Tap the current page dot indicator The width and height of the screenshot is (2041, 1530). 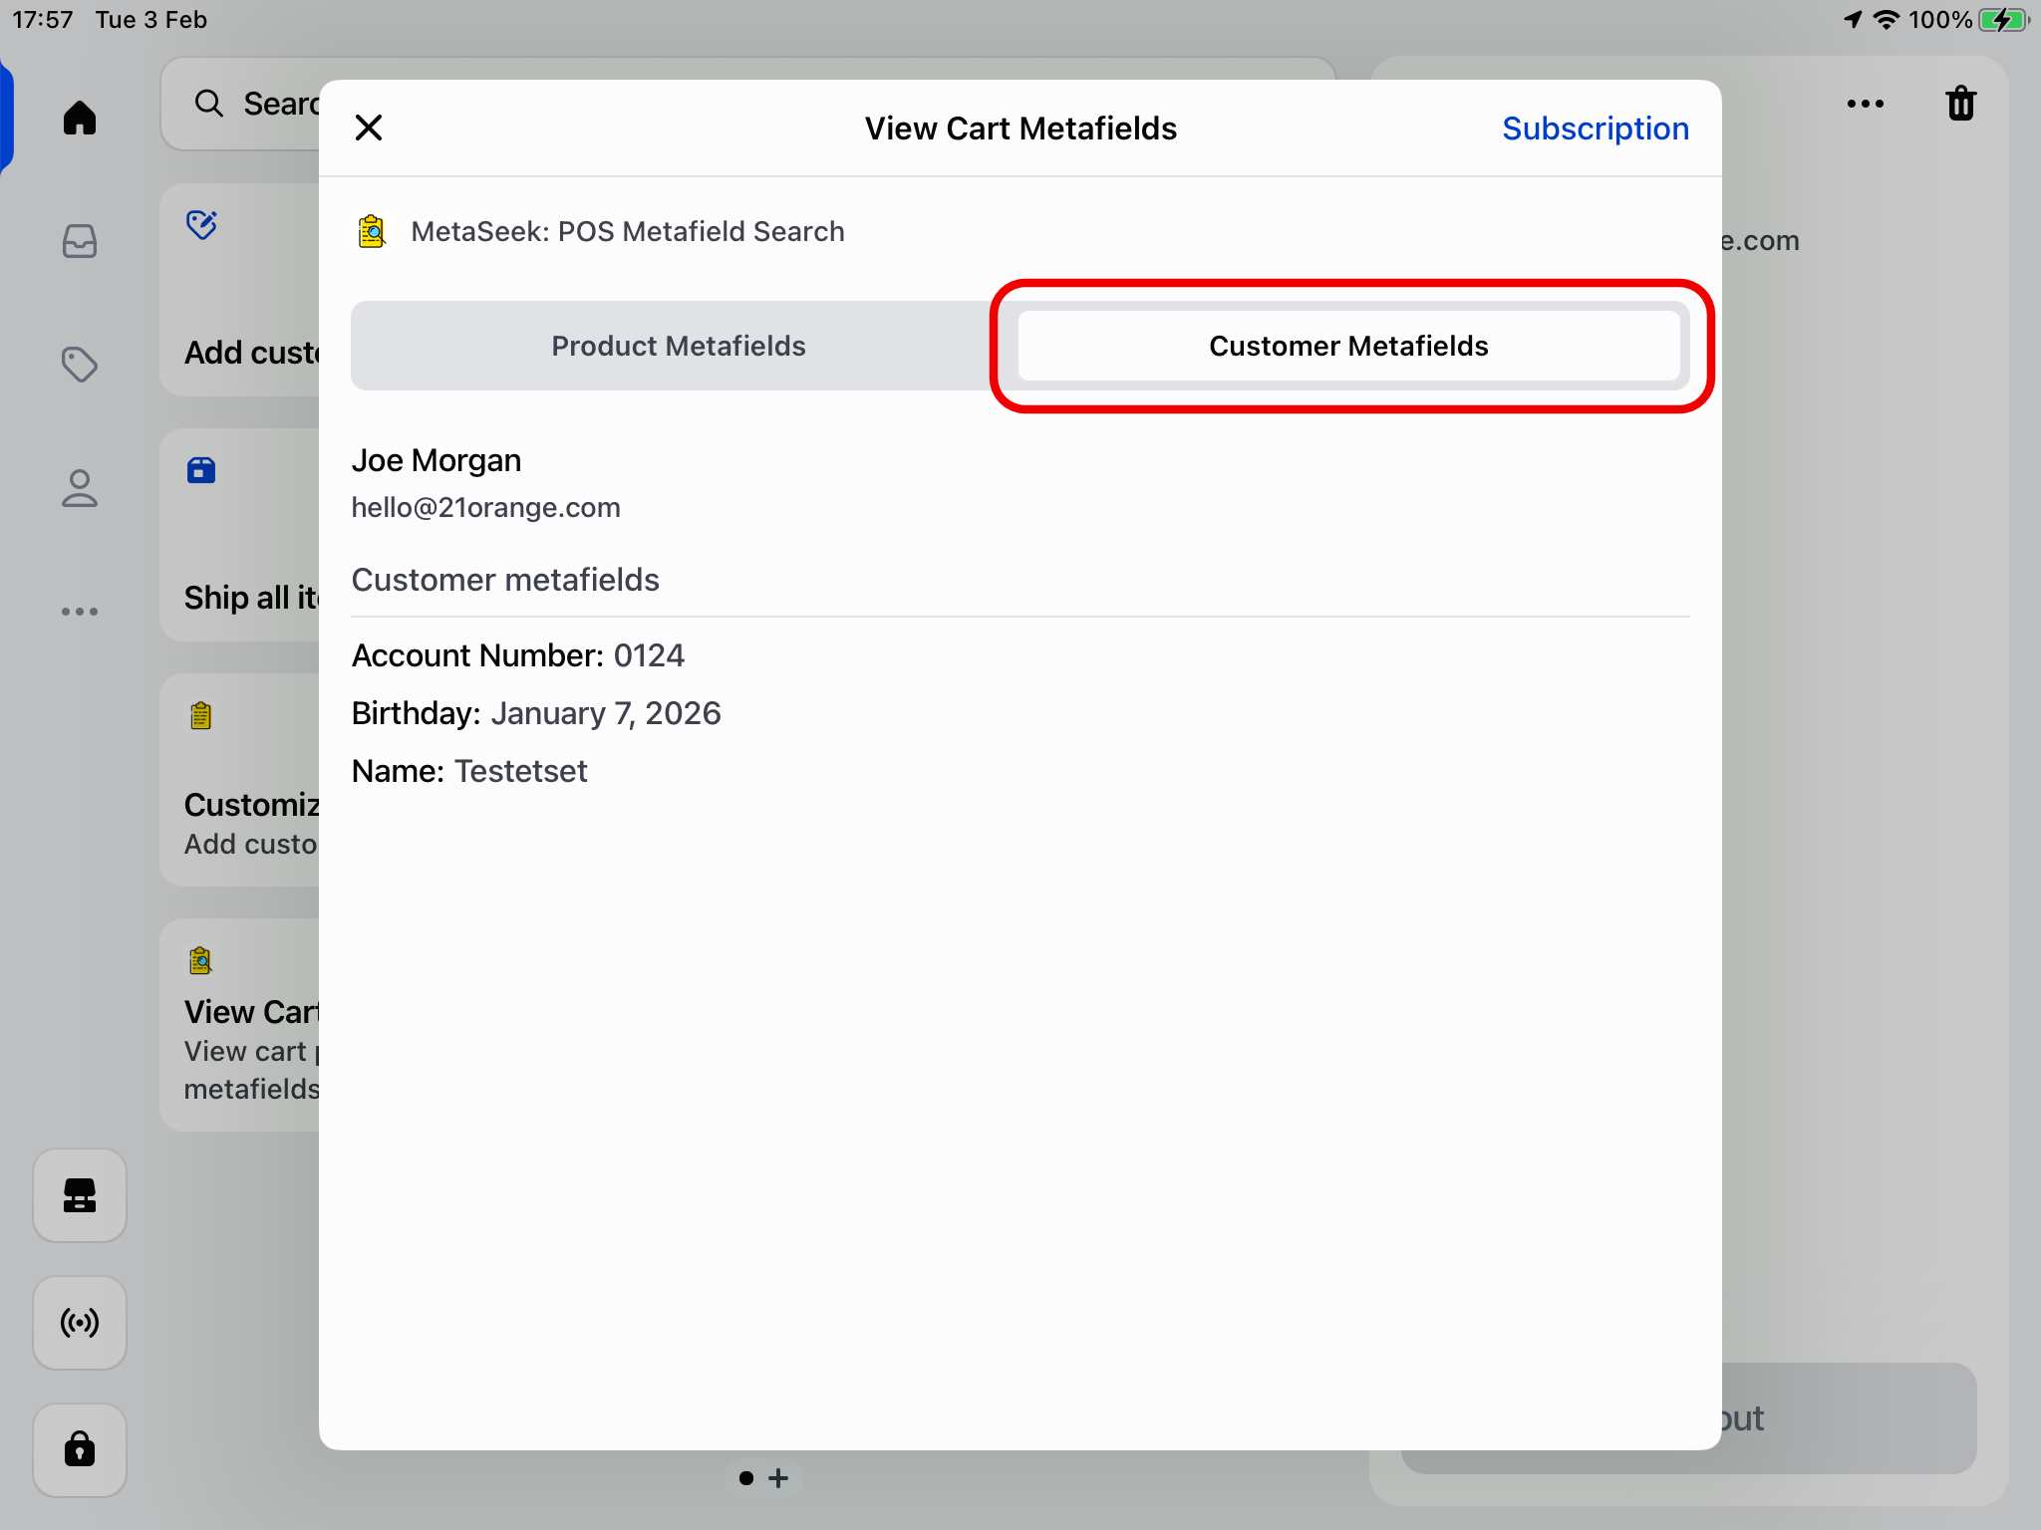[745, 1478]
